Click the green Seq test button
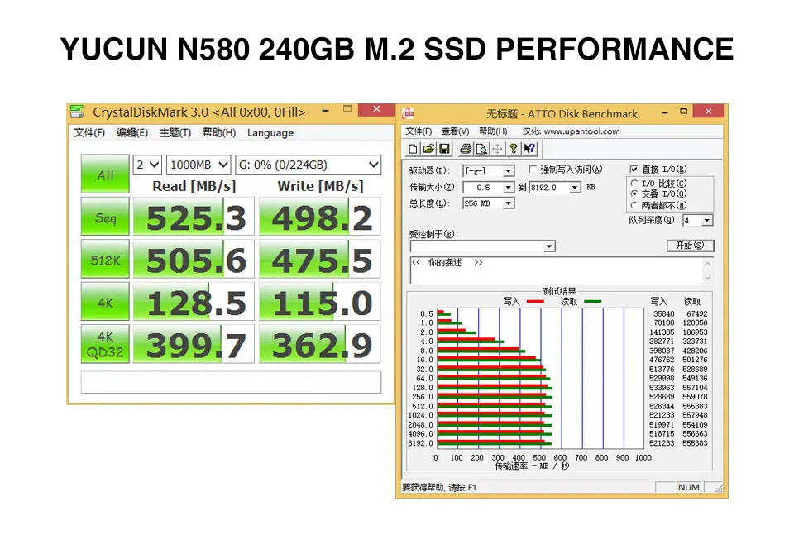794x559 pixels. (105, 217)
